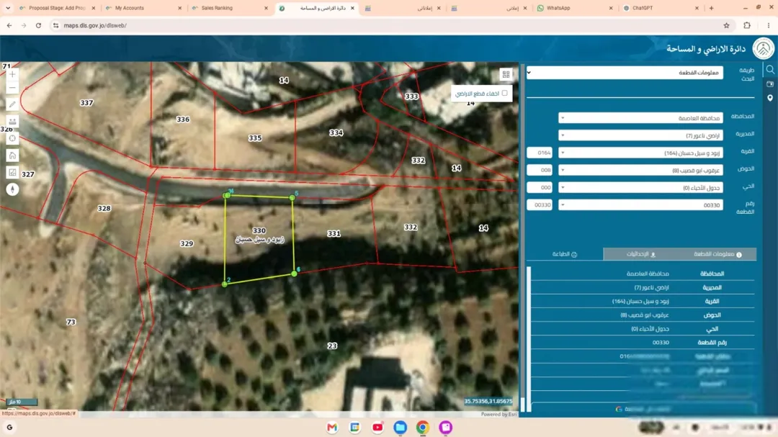
Task: Toggle hide land parcels checkbox
Action: pos(504,94)
